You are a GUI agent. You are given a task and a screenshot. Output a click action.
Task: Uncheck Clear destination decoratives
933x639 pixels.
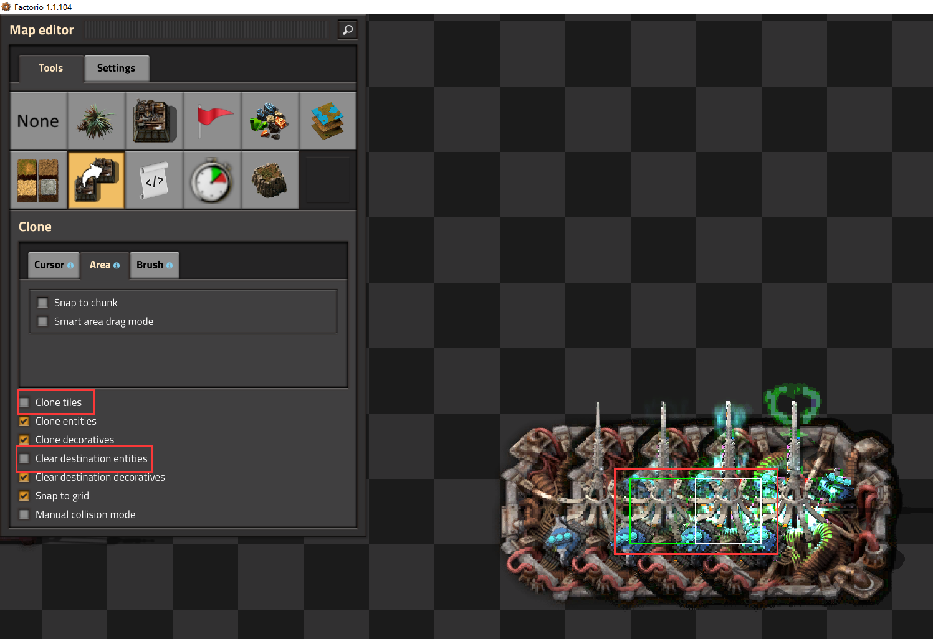(24, 477)
